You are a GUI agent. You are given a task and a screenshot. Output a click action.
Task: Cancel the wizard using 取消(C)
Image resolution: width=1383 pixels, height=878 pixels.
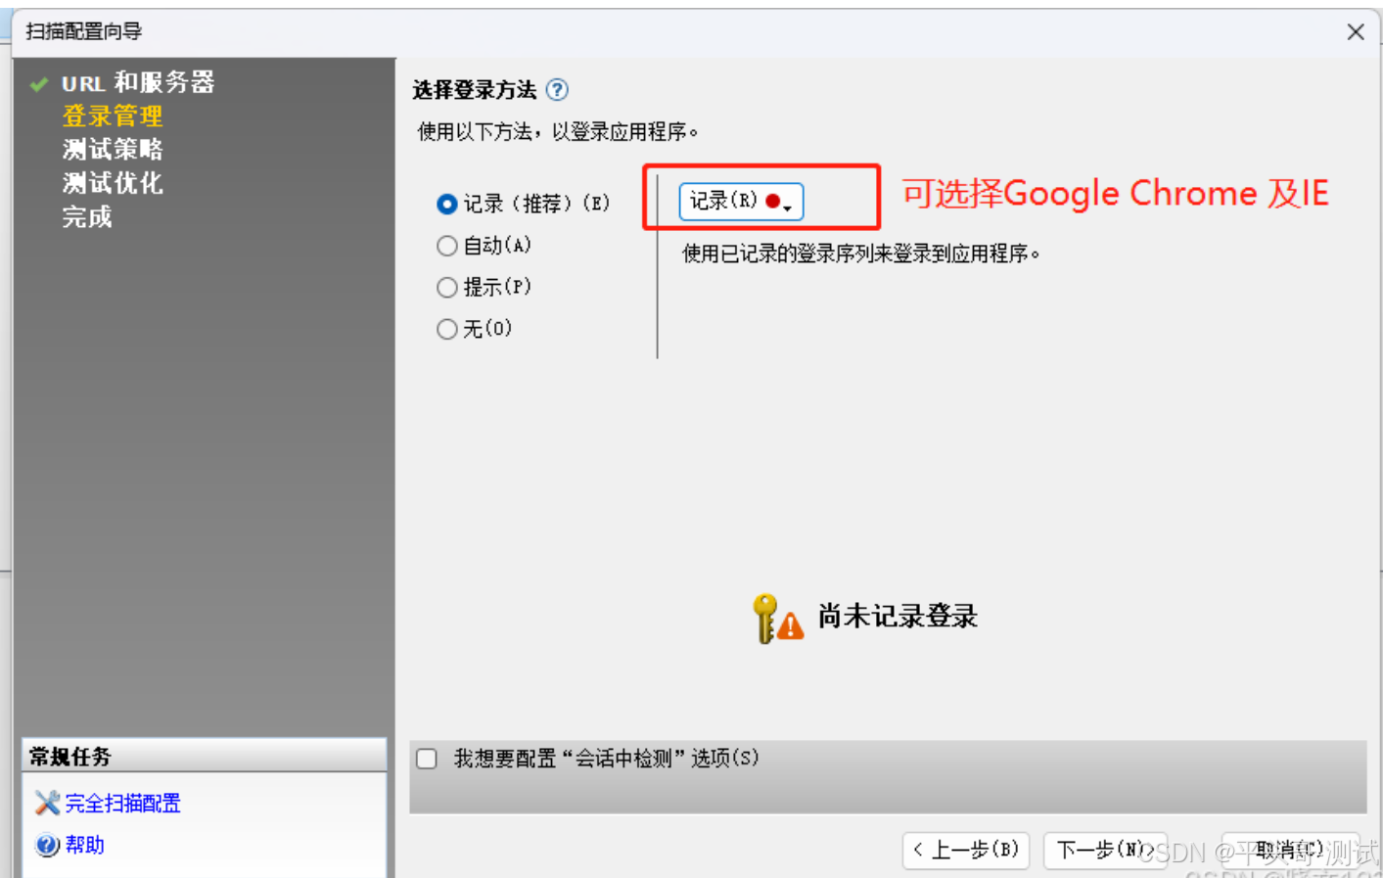point(1290,850)
